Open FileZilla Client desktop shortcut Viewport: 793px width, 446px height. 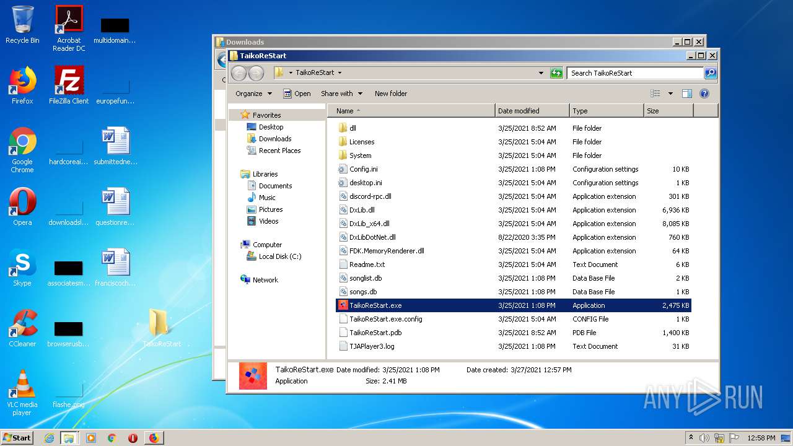click(69, 85)
